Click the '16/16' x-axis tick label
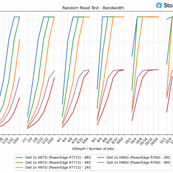Image resolution: width=173 pixels, height=173 pixels. click(144, 141)
